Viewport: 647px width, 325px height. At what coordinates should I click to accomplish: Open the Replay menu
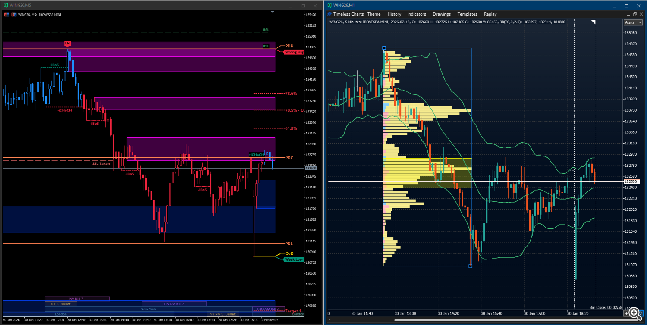tap(490, 14)
